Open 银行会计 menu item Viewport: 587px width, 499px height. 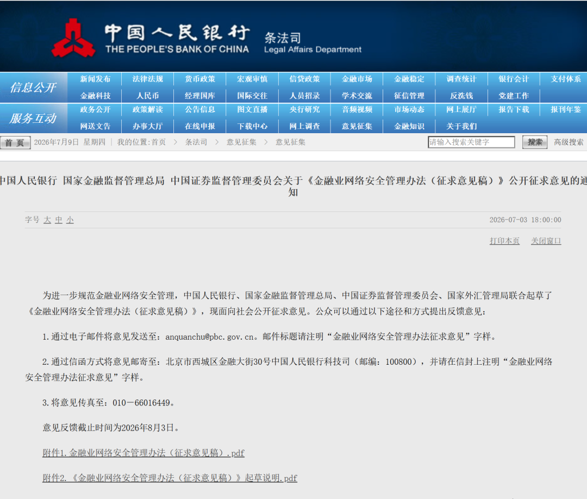pyautogui.click(x=514, y=79)
